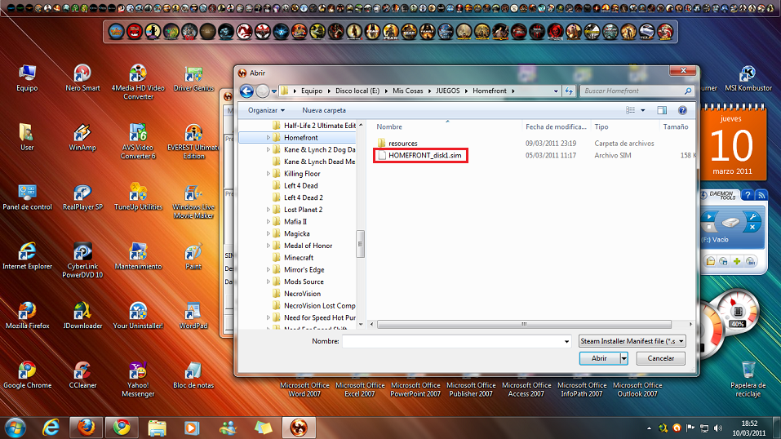The width and height of the screenshot is (781, 439).
Task: Click the horizontal scrollbar of file list
Action: coord(524,324)
